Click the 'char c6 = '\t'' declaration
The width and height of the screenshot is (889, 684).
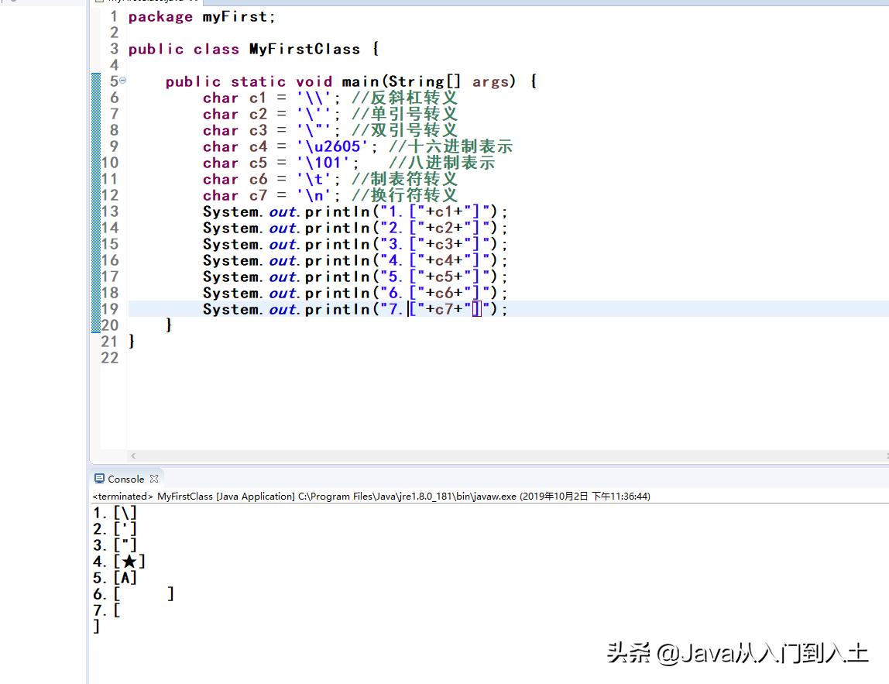coord(271,180)
